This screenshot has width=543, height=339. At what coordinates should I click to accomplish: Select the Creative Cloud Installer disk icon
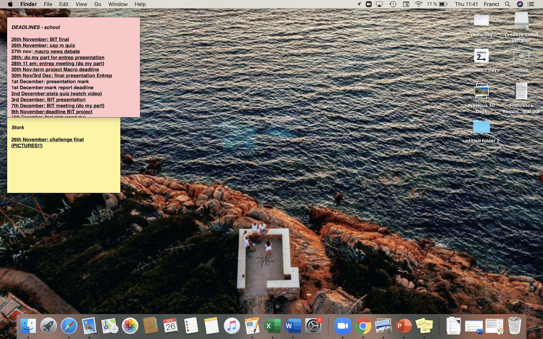(521, 27)
